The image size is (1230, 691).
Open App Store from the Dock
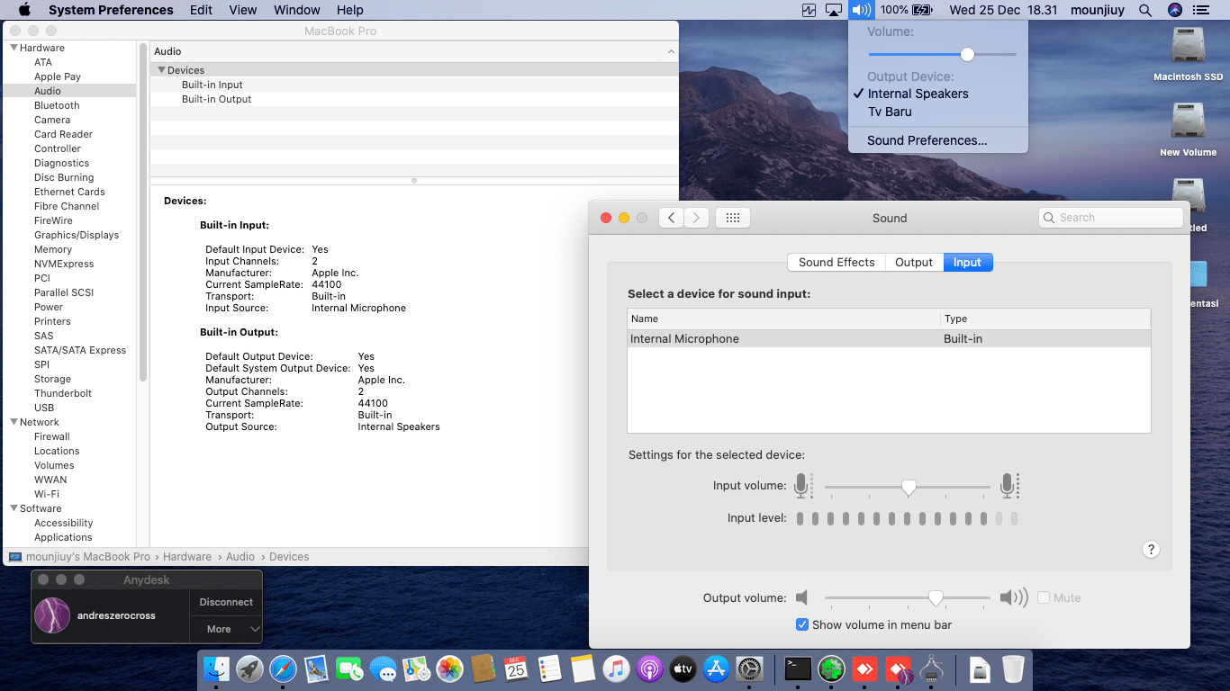[x=716, y=669]
